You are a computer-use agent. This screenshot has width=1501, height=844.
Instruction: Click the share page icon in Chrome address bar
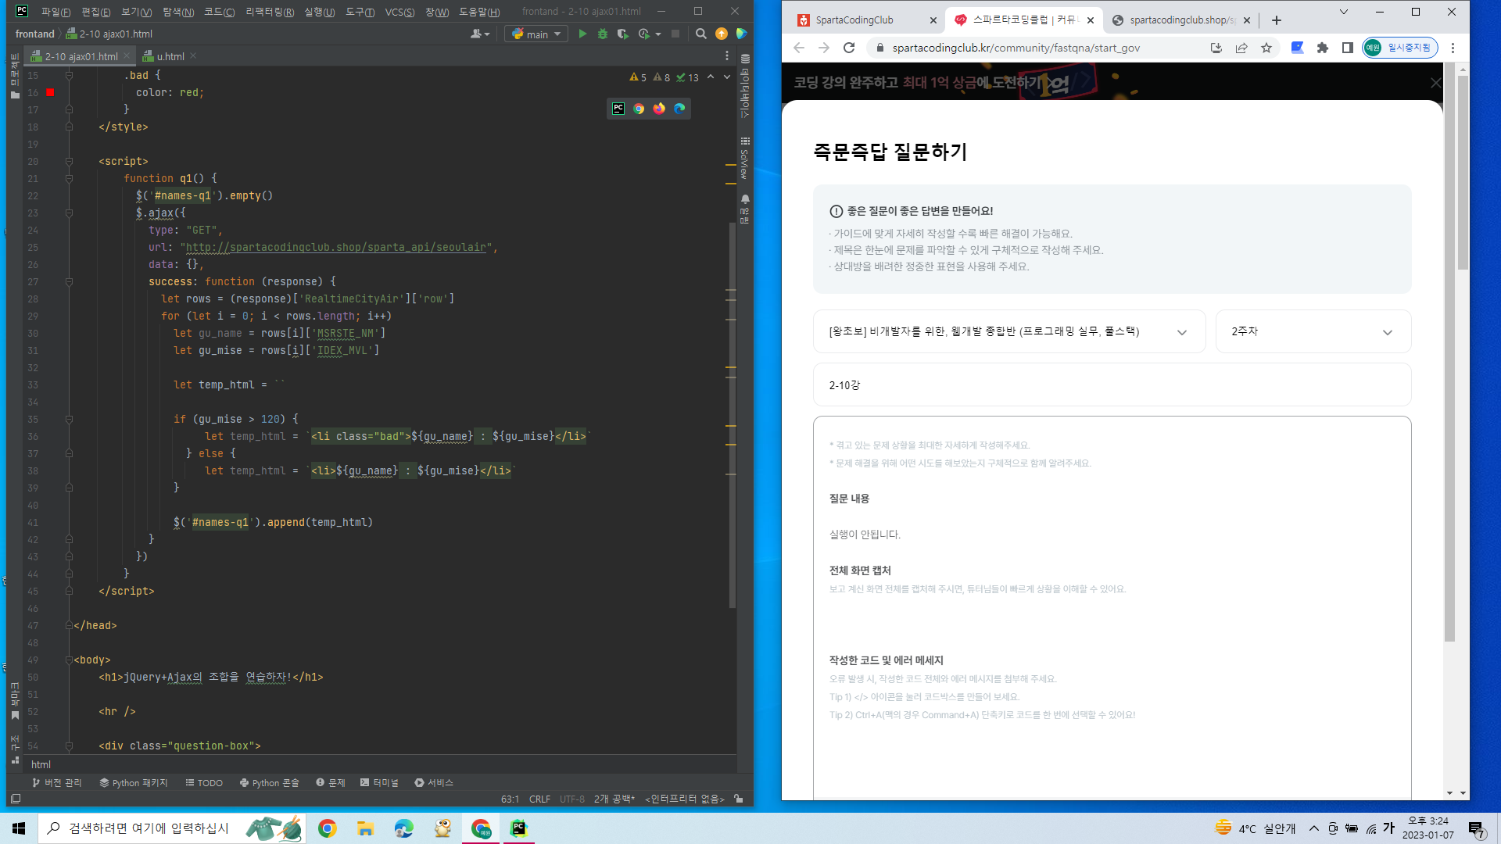(1241, 48)
